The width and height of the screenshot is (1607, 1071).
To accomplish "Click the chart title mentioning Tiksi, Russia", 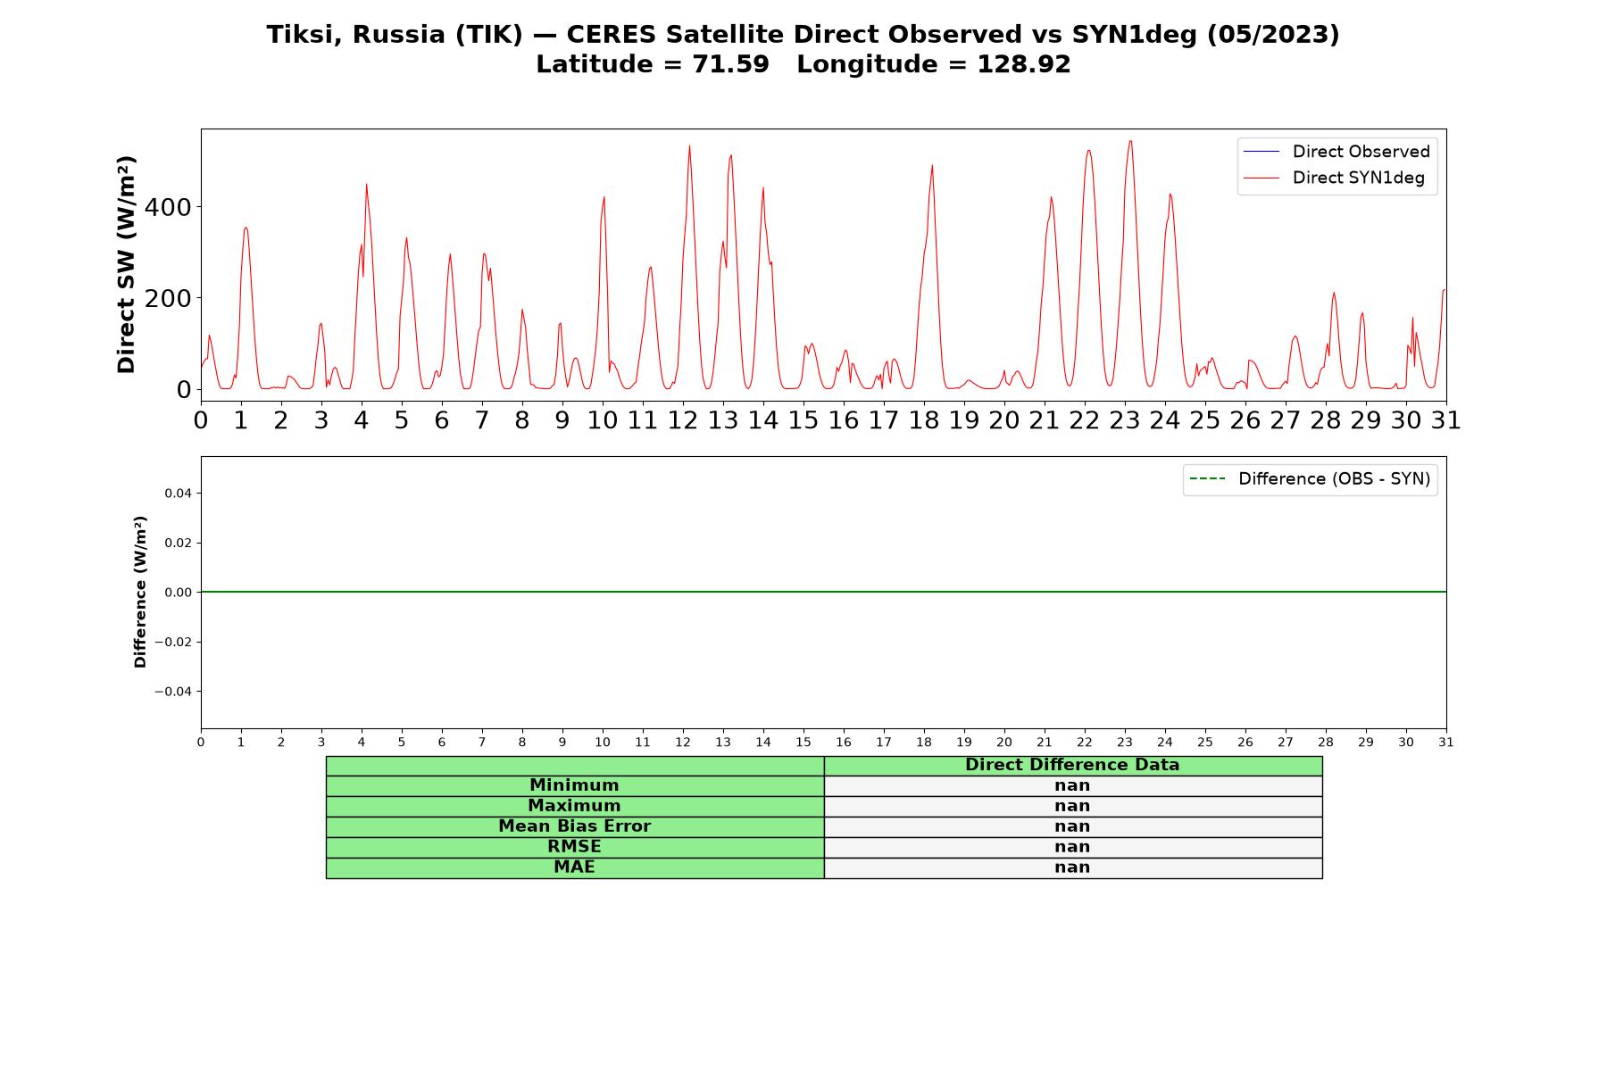I will click(x=803, y=35).
